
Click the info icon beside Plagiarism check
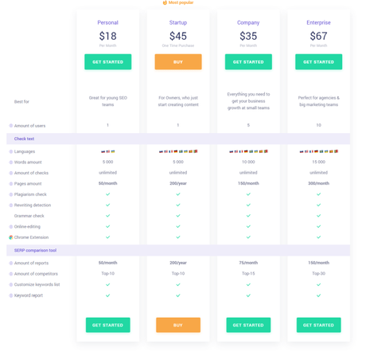11,194
